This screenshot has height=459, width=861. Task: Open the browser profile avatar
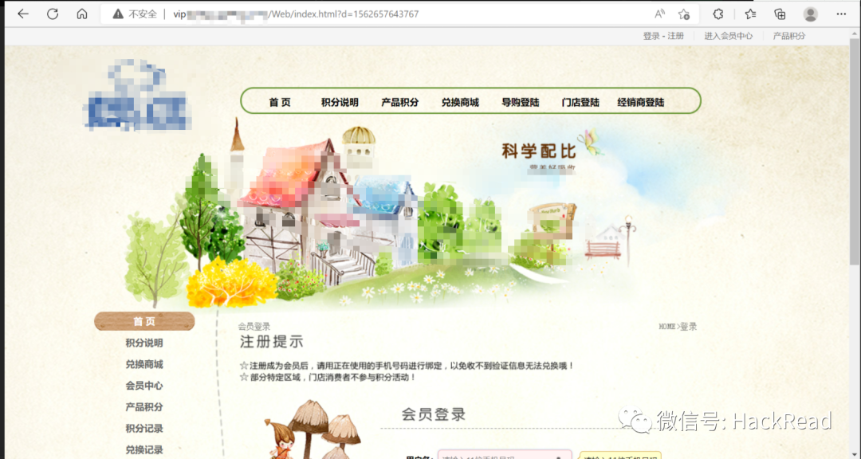pos(811,14)
